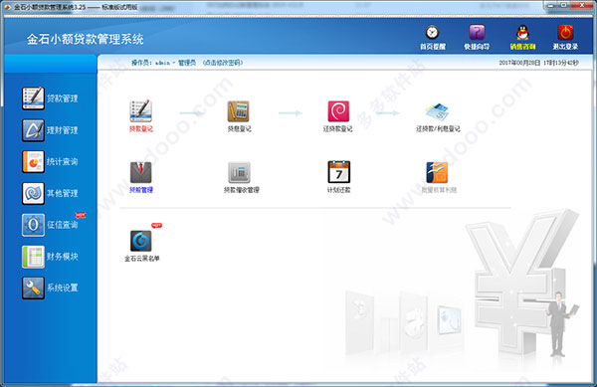
Task: Open 征信查询 in the sidebar
Action: coord(50,225)
